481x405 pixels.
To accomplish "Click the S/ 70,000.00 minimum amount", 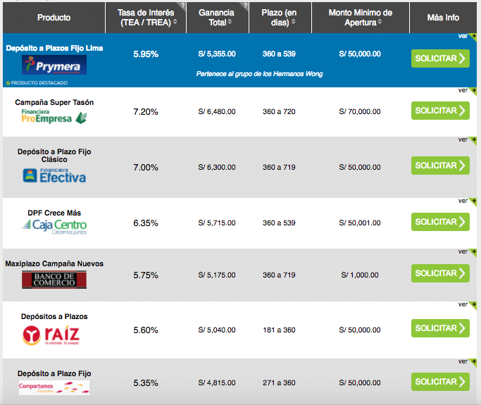I will (360, 112).
